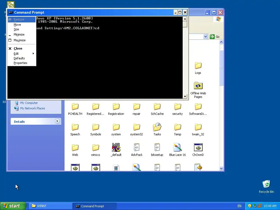Click the security shield tray icon
Viewport: 280px width, 210px height.
[x=250, y=206]
